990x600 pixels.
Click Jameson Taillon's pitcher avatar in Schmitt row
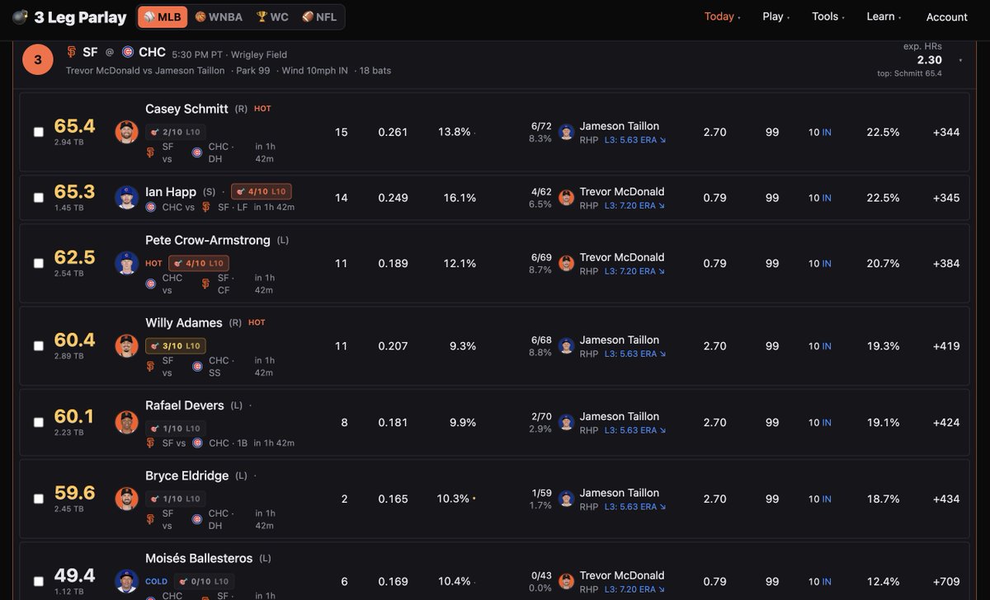click(x=566, y=132)
